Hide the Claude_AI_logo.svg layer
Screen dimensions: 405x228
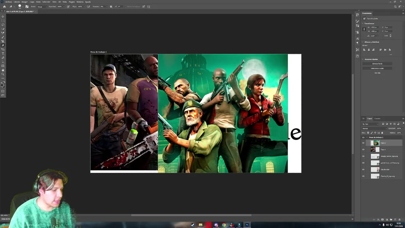tap(363, 176)
